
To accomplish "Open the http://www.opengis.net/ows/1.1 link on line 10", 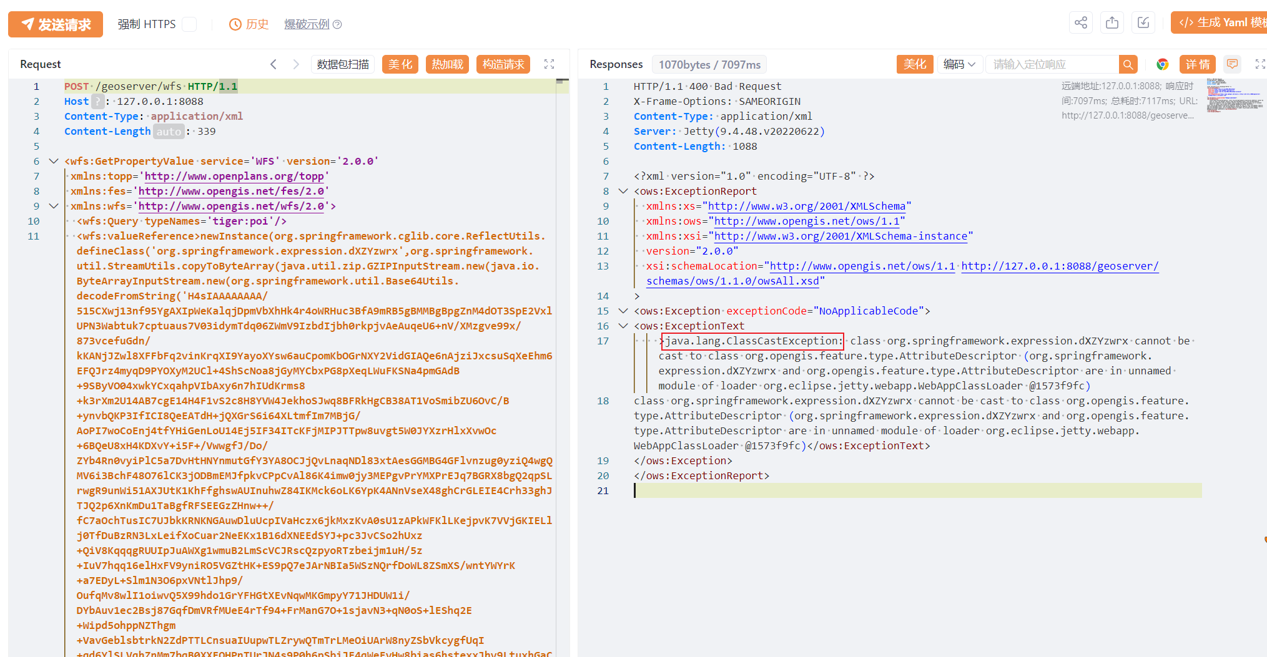I will coord(807,221).
